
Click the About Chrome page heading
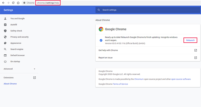point(103,20)
